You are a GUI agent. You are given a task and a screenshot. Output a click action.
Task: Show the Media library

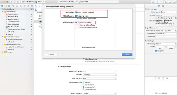tap(167, 78)
